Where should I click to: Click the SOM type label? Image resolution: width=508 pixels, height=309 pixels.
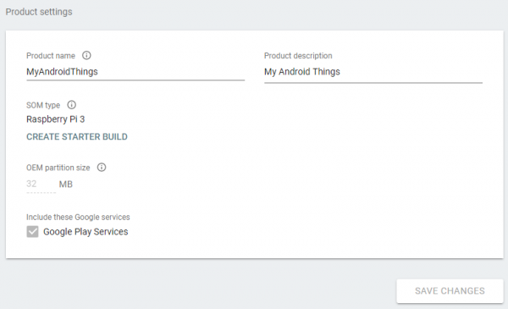[43, 105]
